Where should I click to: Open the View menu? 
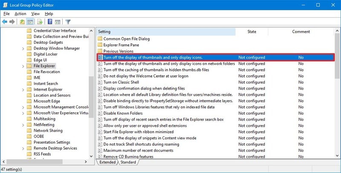35,14
